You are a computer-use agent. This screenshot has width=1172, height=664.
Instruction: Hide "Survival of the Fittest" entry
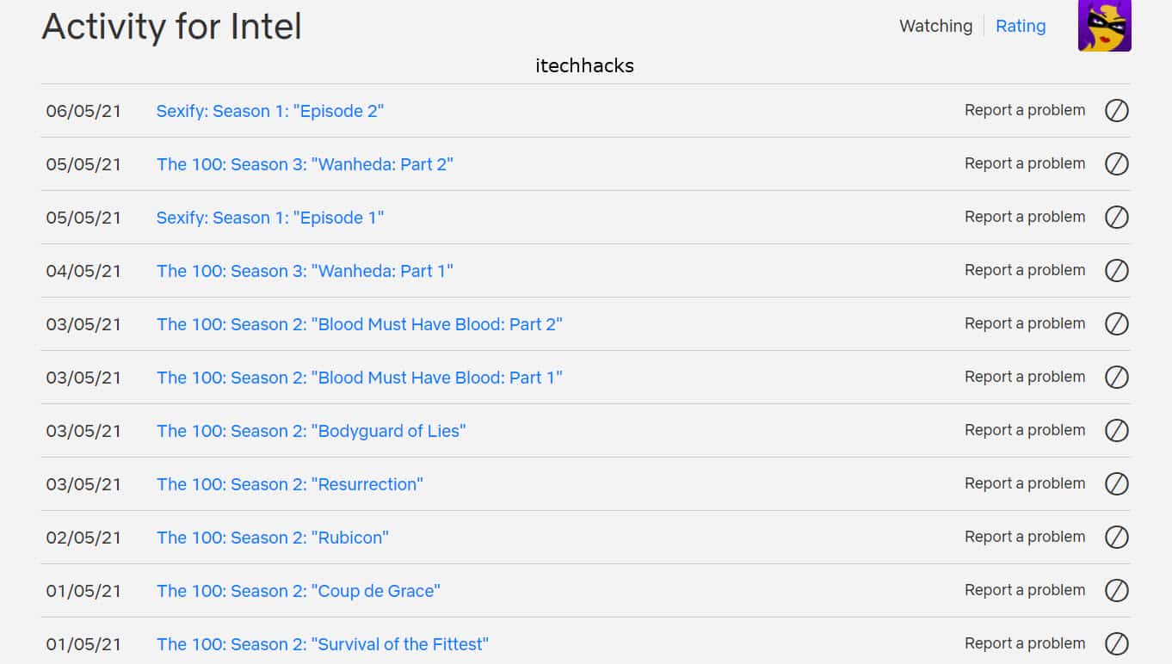click(x=1116, y=644)
